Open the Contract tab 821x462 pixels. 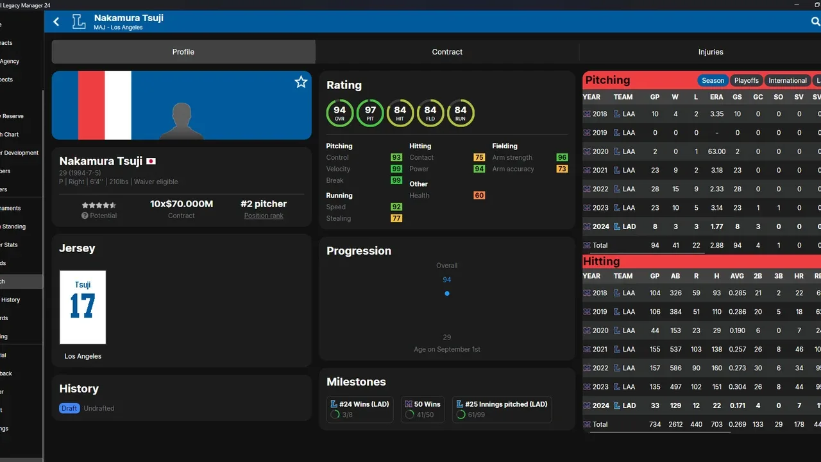coord(447,52)
